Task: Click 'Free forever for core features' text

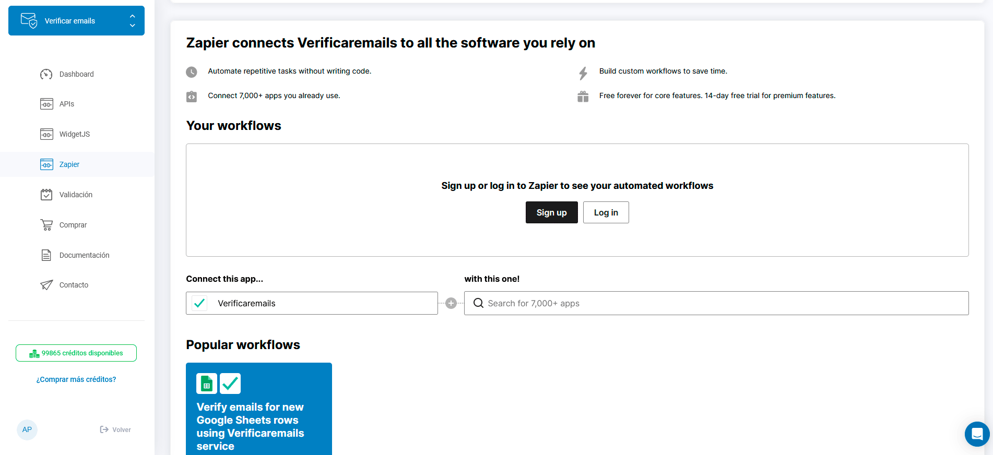Action: [717, 95]
